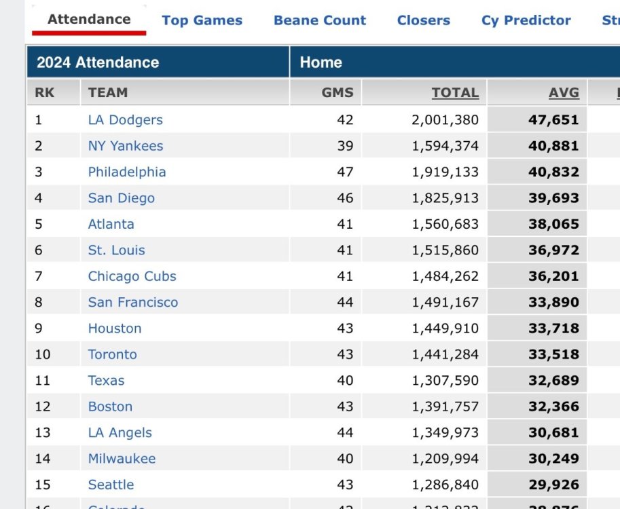The height and width of the screenshot is (509, 620).
Task: Open the Toronto team page
Action: point(113,354)
